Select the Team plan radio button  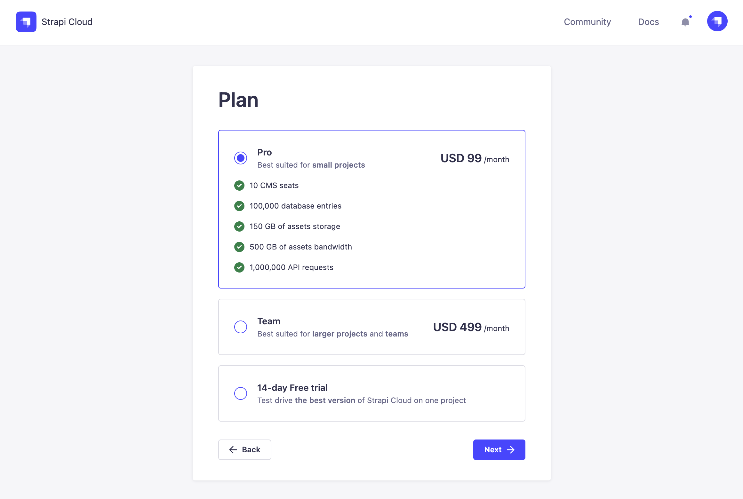[241, 327]
